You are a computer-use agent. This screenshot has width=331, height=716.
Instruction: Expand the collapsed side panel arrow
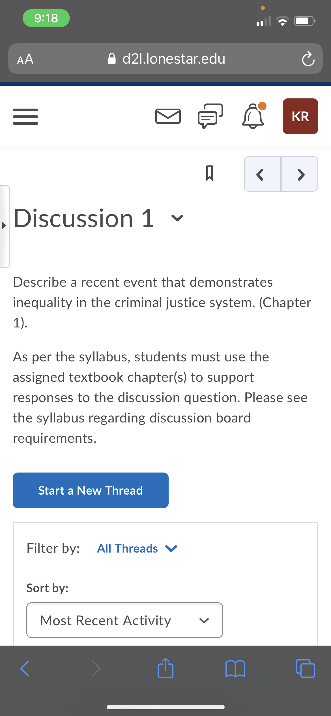[5, 226]
